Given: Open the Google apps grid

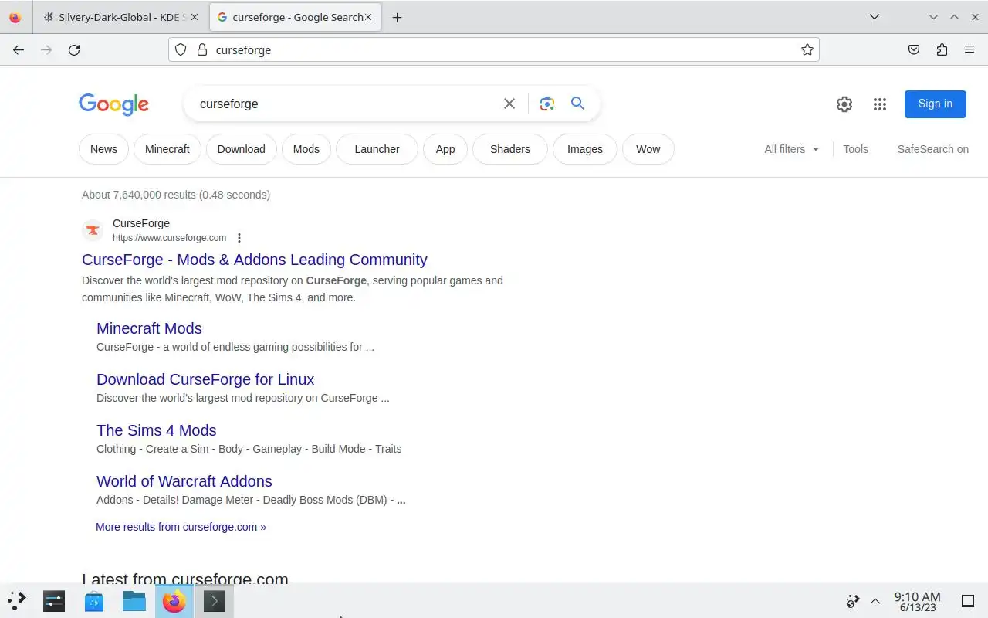Looking at the screenshot, I should click(x=880, y=104).
